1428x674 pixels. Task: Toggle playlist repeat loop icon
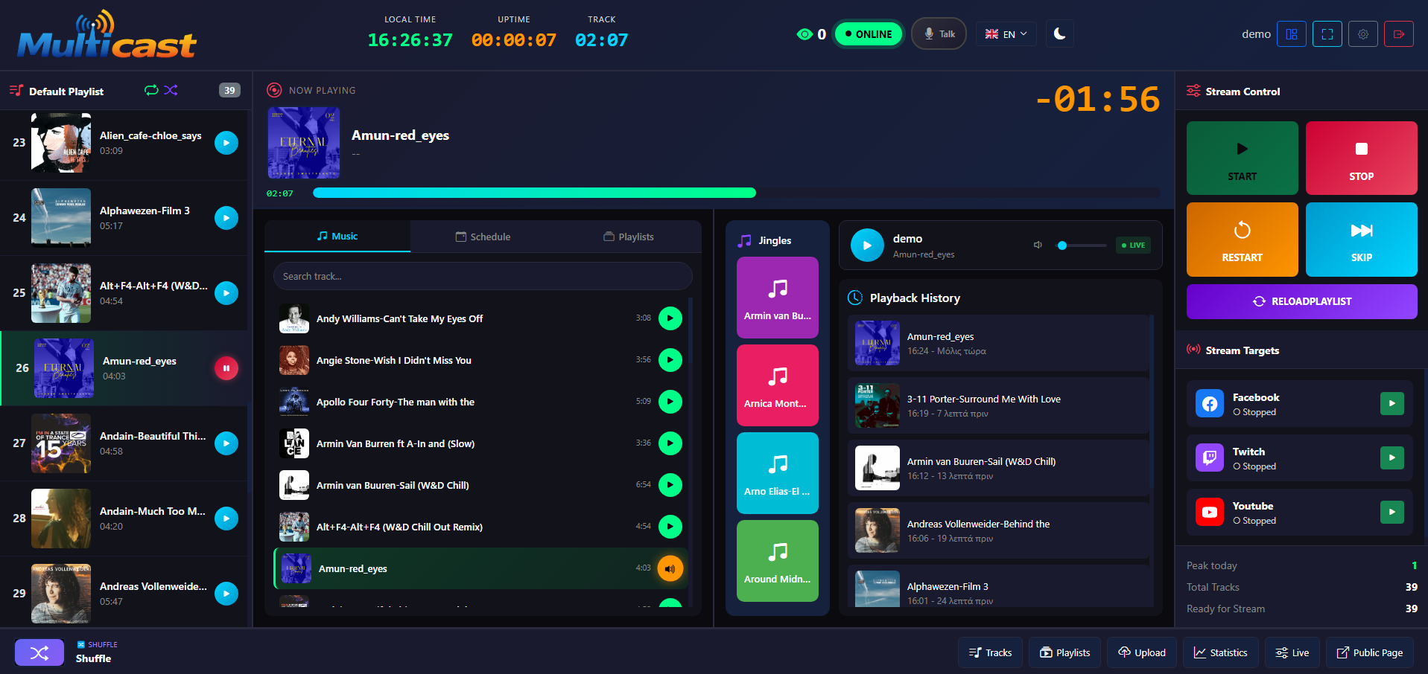click(x=151, y=90)
